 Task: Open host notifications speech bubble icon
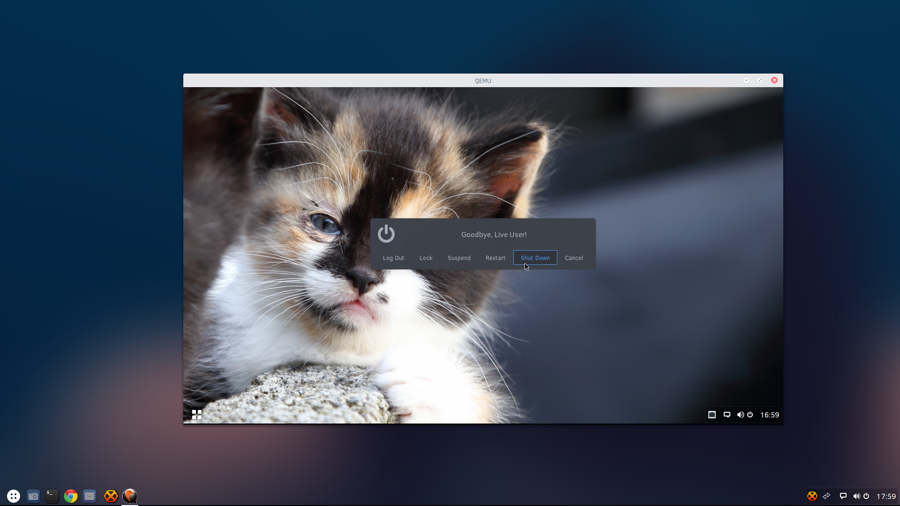(x=843, y=496)
